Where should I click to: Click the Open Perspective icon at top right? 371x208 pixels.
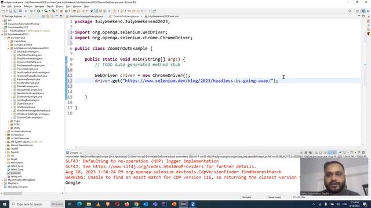pos(358,11)
